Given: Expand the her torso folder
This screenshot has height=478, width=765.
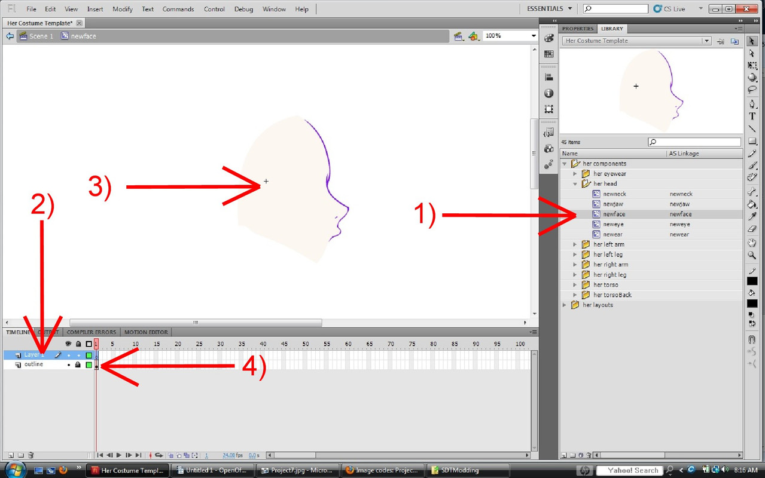Looking at the screenshot, I should coord(574,284).
